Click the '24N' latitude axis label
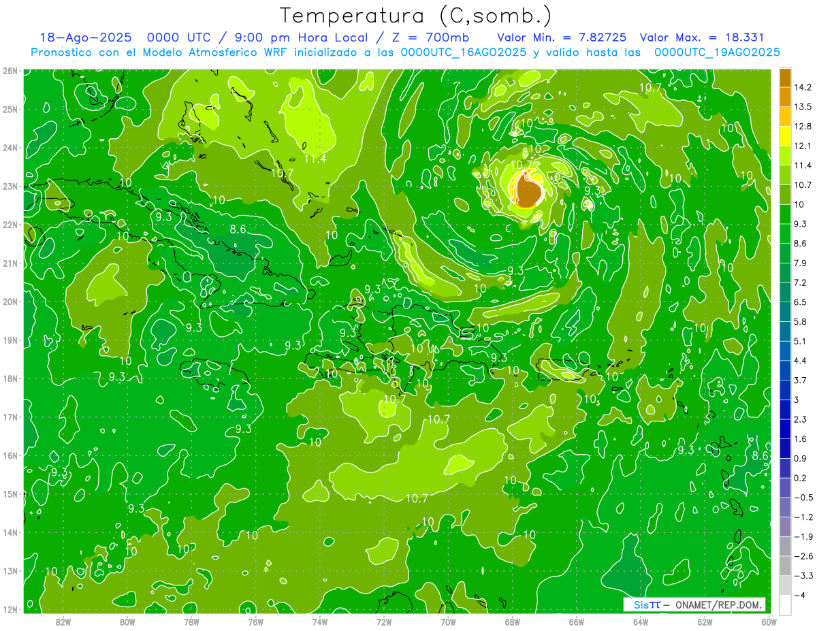Viewport: 817px width, 631px height. [x=10, y=147]
